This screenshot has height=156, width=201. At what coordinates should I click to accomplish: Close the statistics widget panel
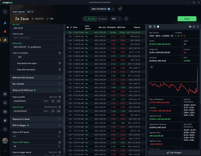pyautogui.click(x=198, y=27)
